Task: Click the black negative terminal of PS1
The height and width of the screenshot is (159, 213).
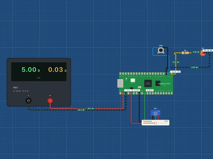Action: 28,101
